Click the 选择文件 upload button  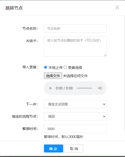[53, 76]
